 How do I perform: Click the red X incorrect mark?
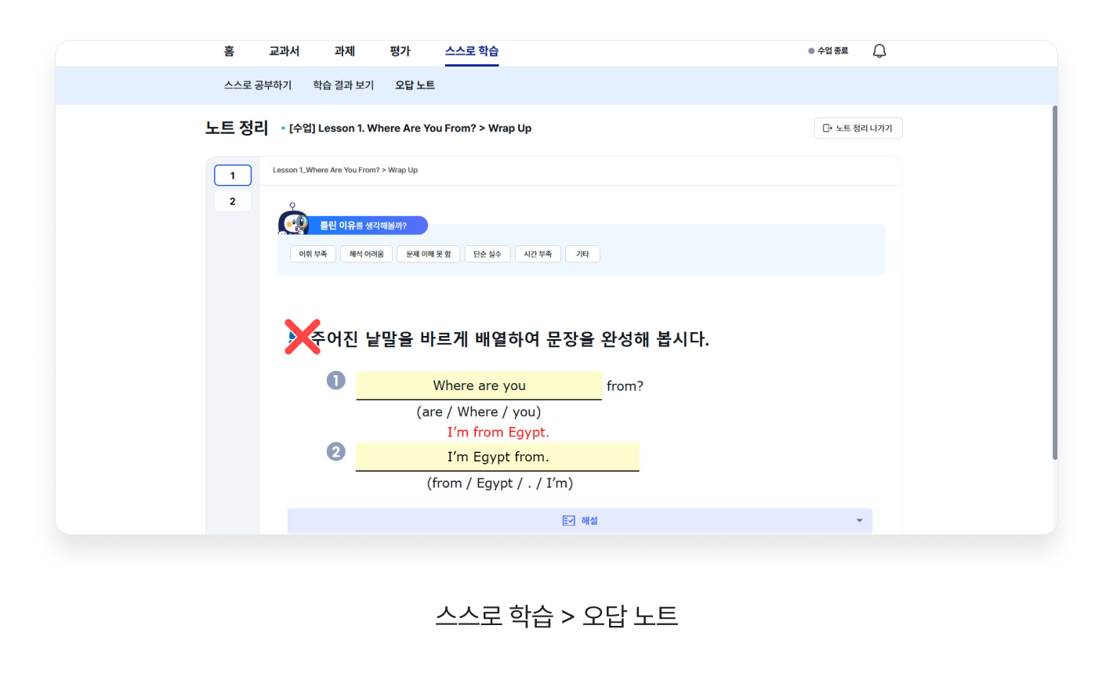[x=302, y=337]
